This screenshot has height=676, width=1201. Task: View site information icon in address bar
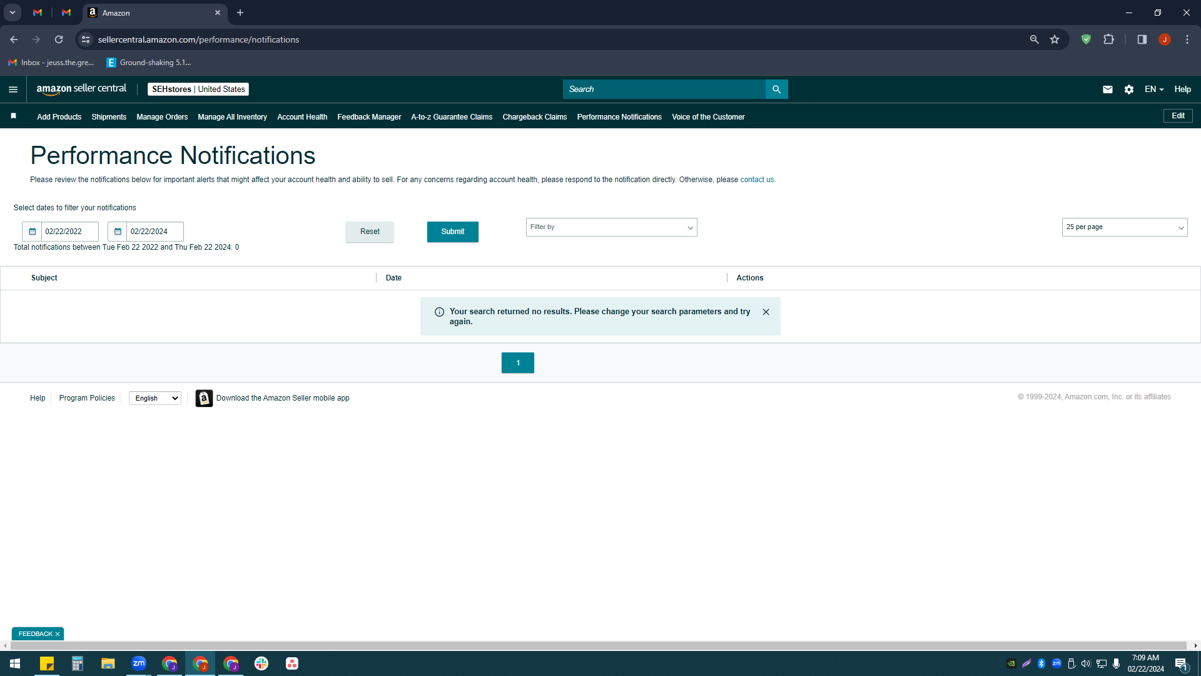pyautogui.click(x=86, y=39)
